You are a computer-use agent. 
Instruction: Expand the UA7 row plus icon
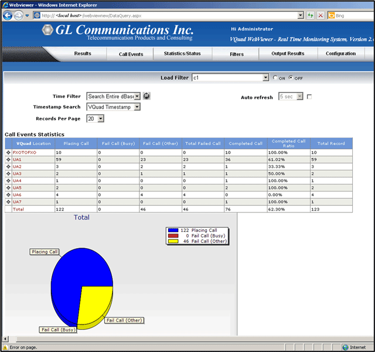[x=8, y=202]
